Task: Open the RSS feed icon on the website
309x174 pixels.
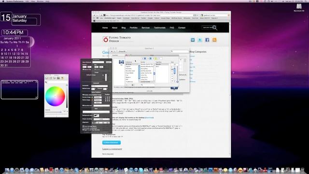Action: click(214, 40)
